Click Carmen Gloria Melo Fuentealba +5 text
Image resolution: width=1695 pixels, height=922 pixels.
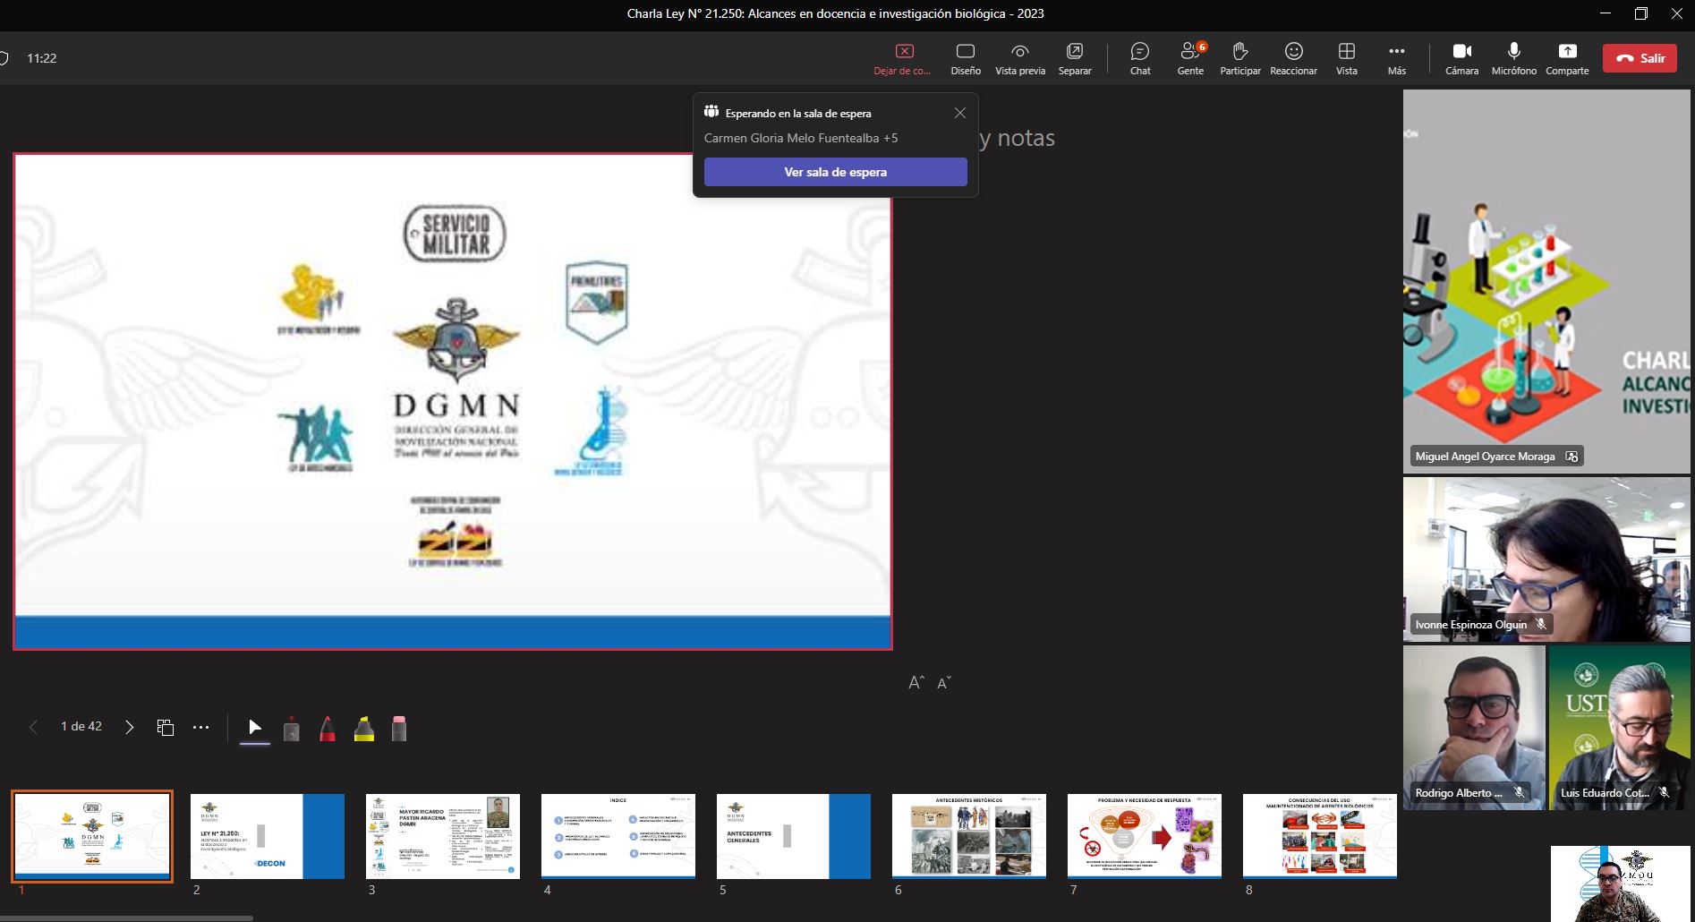click(x=801, y=138)
